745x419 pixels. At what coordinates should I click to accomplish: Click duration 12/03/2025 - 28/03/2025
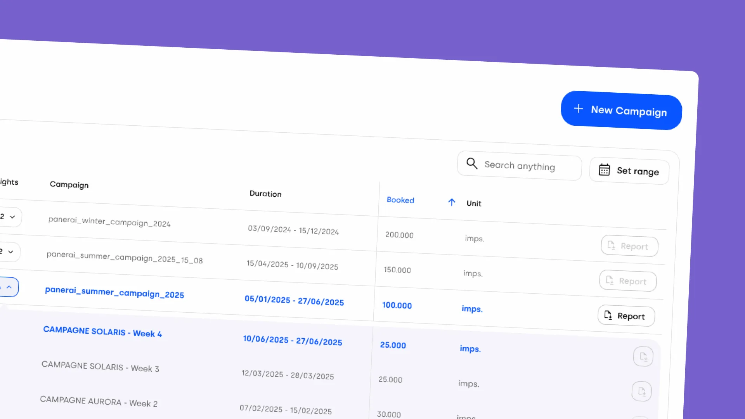288,374
